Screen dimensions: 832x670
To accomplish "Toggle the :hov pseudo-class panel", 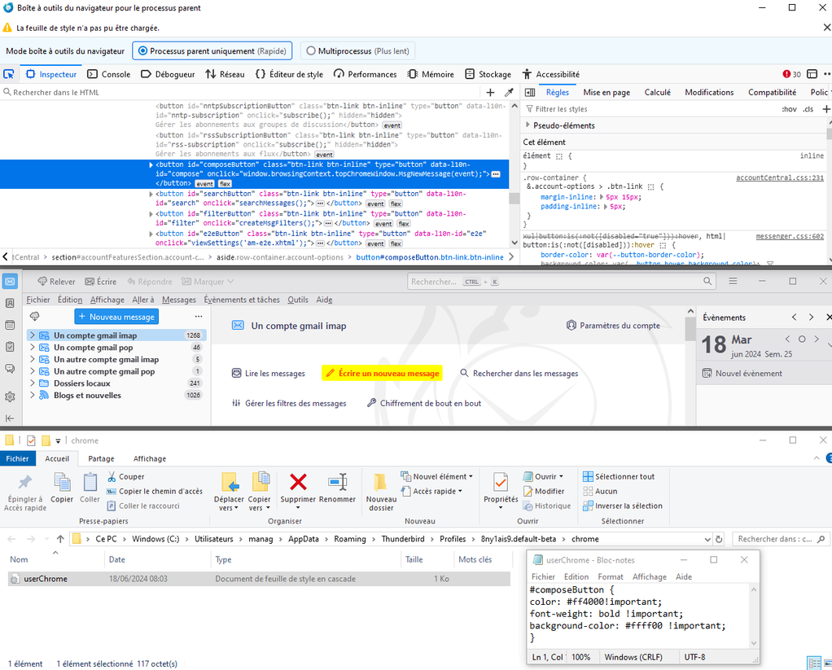I will click(x=789, y=109).
